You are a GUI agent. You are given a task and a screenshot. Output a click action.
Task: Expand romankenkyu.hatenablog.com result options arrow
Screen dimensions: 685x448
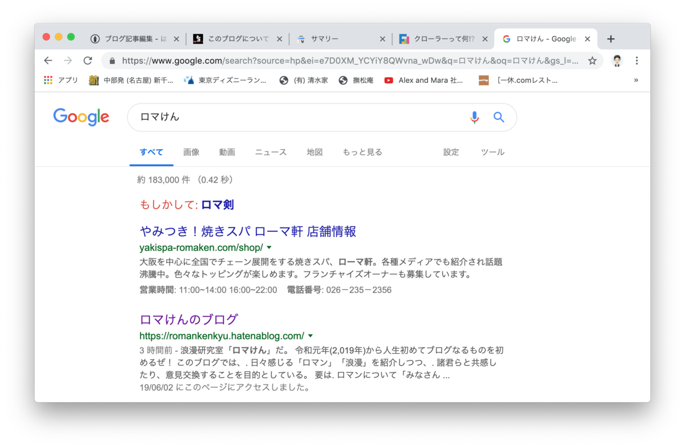311,335
